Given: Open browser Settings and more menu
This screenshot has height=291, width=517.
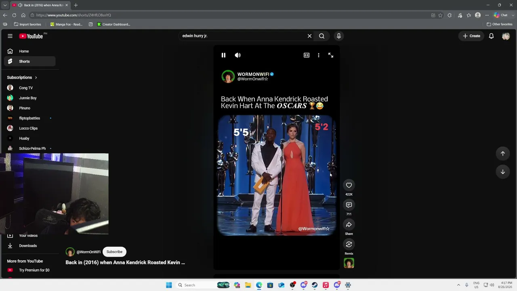Looking at the screenshot, I should pyautogui.click(x=487, y=15).
